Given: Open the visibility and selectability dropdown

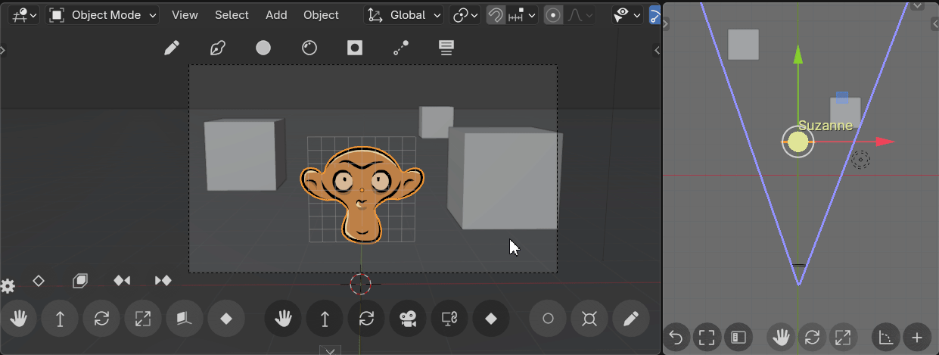Looking at the screenshot, I should pos(627,15).
